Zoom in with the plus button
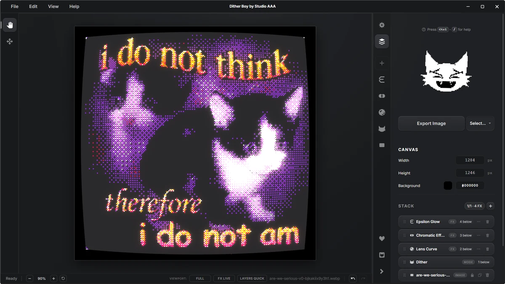 click(x=53, y=279)
